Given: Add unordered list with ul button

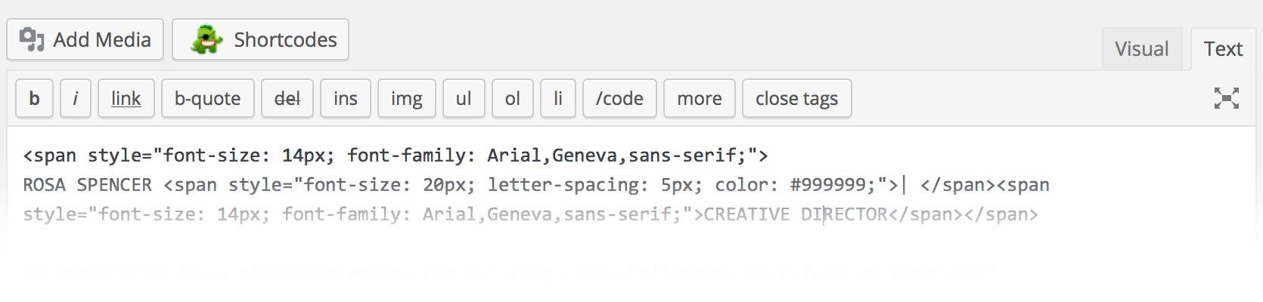Looking at the screenshot, I should tap(464, 98).
